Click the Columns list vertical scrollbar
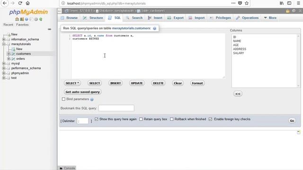Viewport: 303px width, 170px height. (x=298, y=61)
